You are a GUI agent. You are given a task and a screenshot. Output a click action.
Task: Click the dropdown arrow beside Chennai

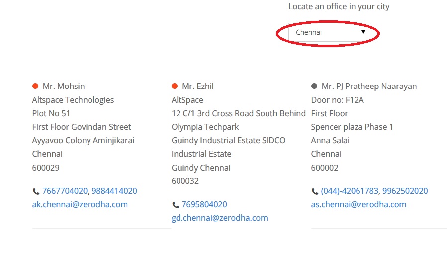coord(363,32)
